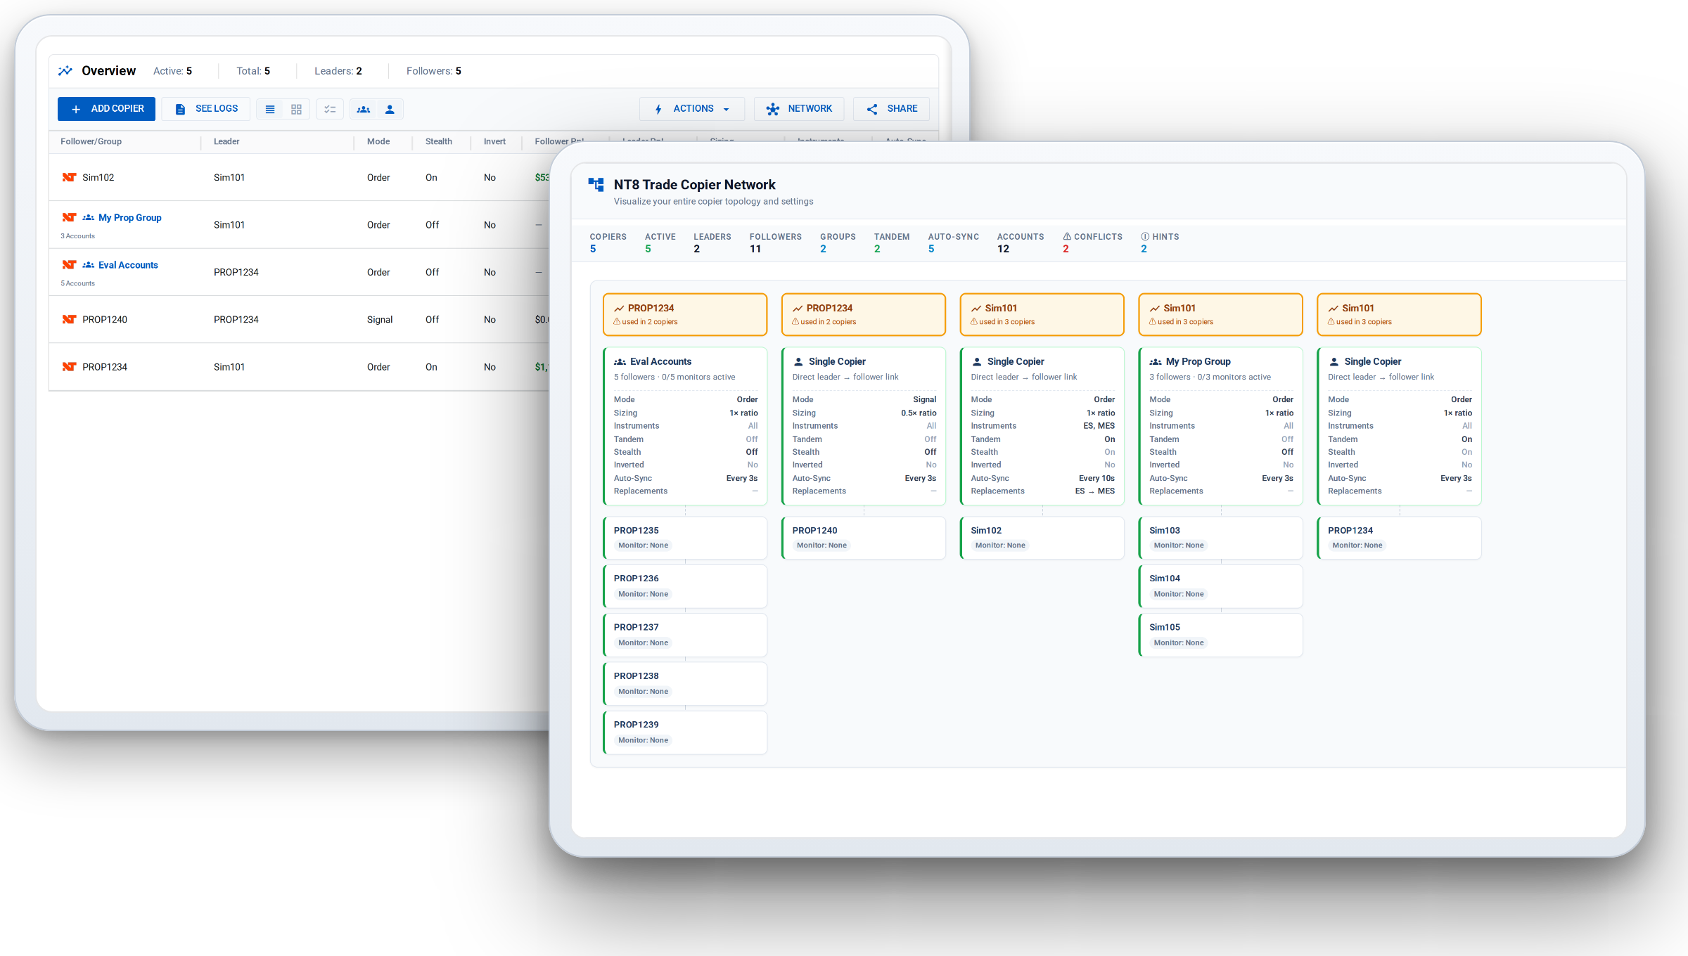Click the SHARE button
The height and width of the screenshot is (956, 1688).
click(x=892, y=109)
